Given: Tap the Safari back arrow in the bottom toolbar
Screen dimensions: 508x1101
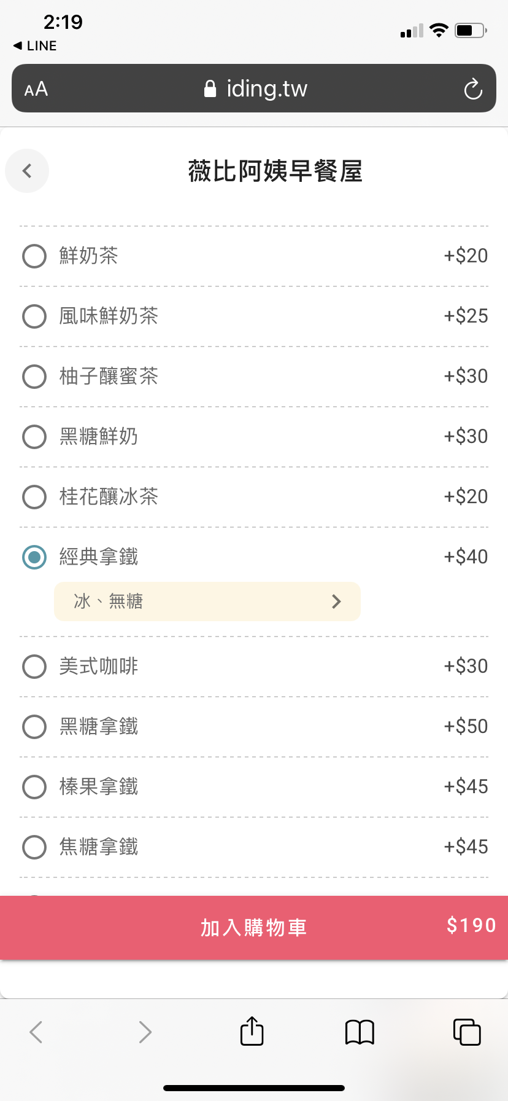Looking at the screenshot, I should [x=37, y=1032].
